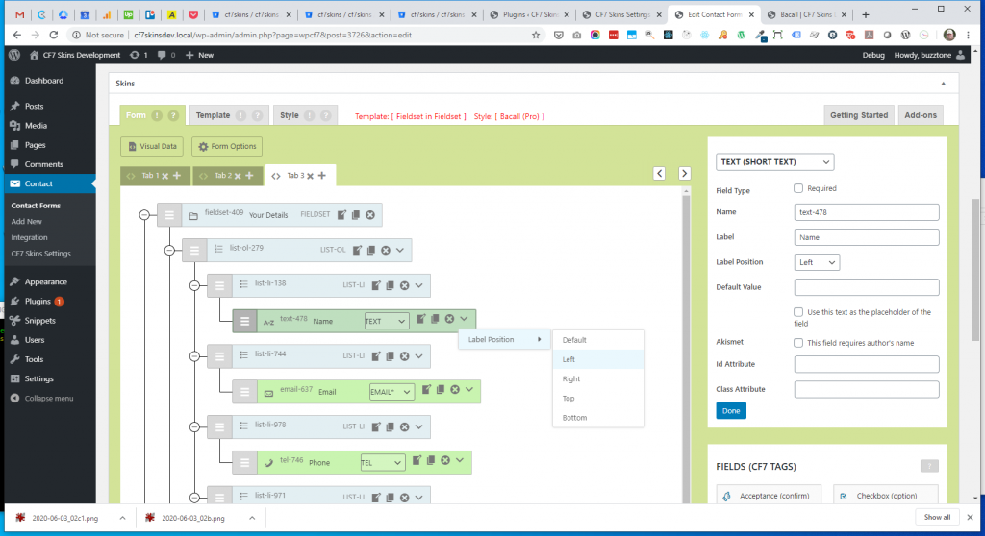This screenshot has width=985, height=536.
Task: Enable the Required checkbox
Action: 798,188
